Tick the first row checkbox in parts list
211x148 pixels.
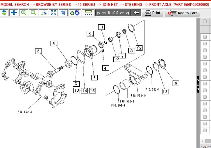(x=205, y=36)
